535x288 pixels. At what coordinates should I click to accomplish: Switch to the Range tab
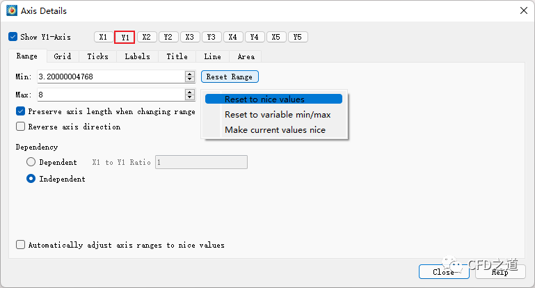(27, 56)
